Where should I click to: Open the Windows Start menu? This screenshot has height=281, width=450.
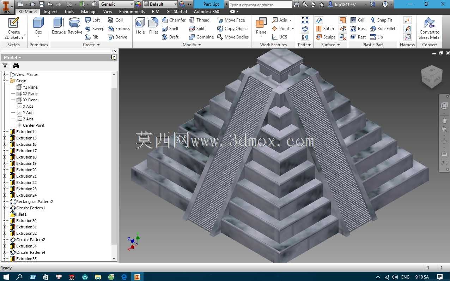(x=6, y=277)
